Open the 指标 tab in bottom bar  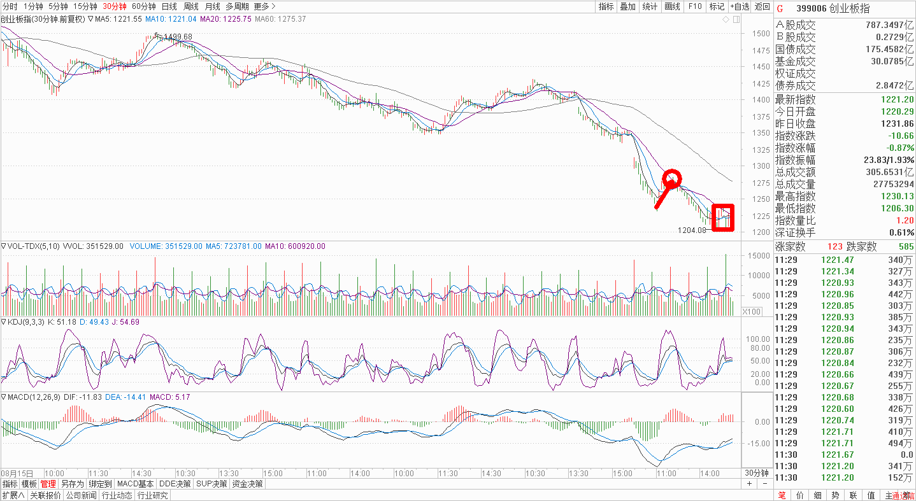click(10, 484)
